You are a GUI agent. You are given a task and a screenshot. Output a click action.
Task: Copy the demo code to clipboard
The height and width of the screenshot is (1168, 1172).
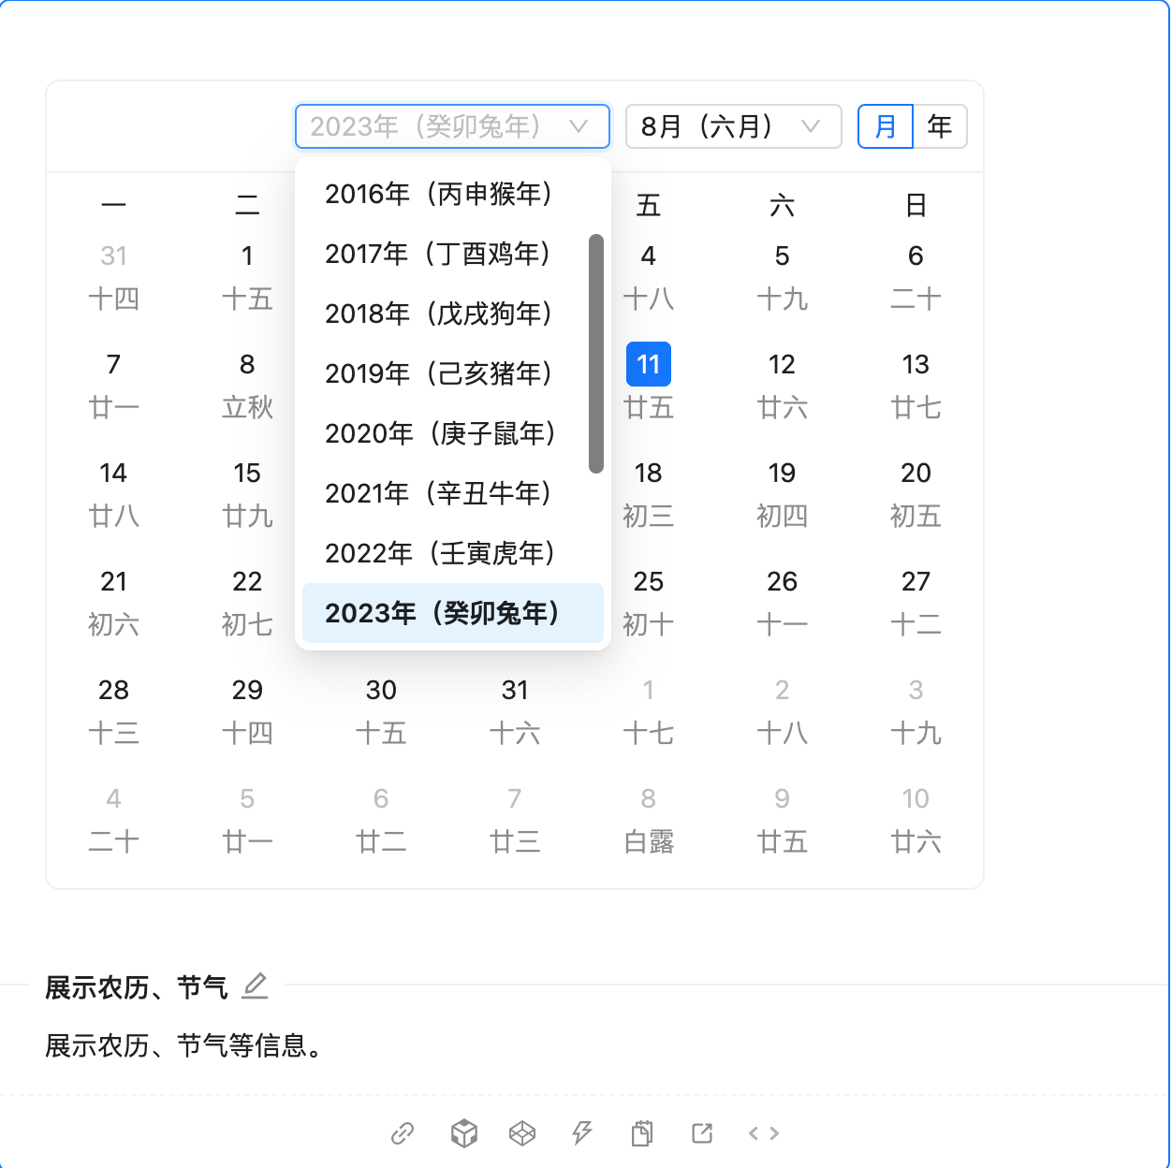point(642,1132)
